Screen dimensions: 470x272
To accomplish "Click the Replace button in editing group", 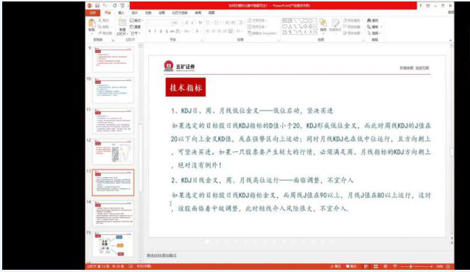I will coord(374,27).
